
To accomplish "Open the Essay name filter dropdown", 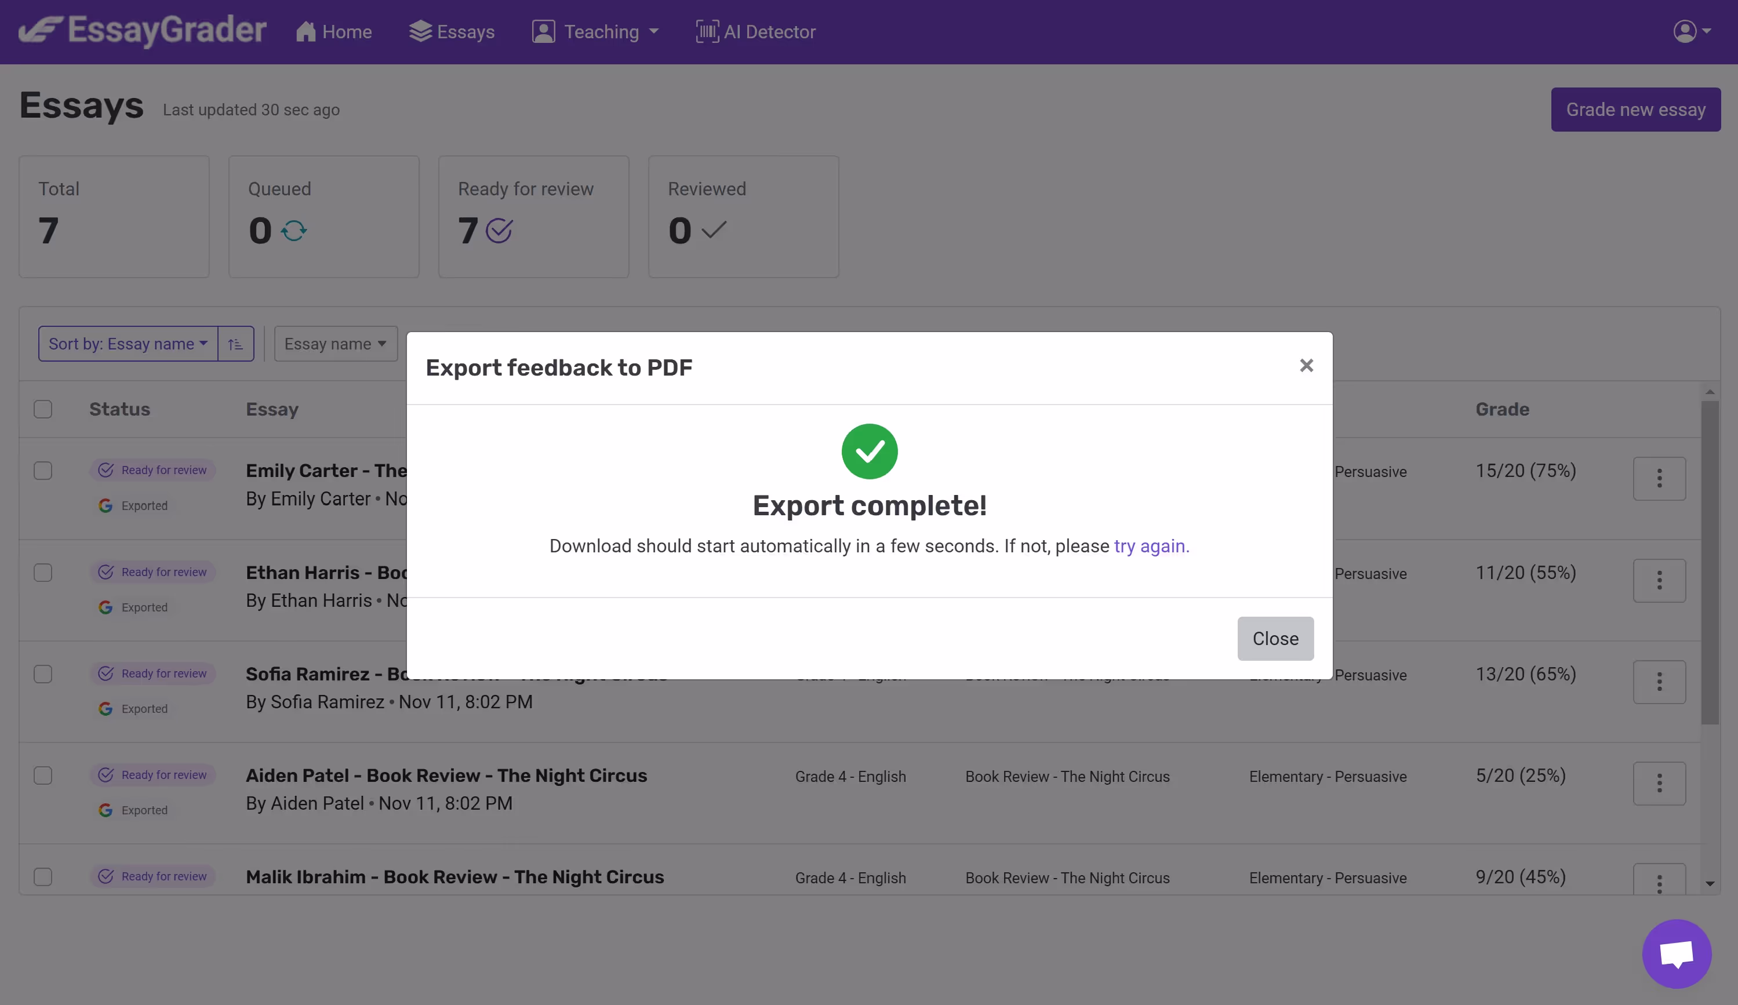I will pyautogui.click(x=336, y=343).
